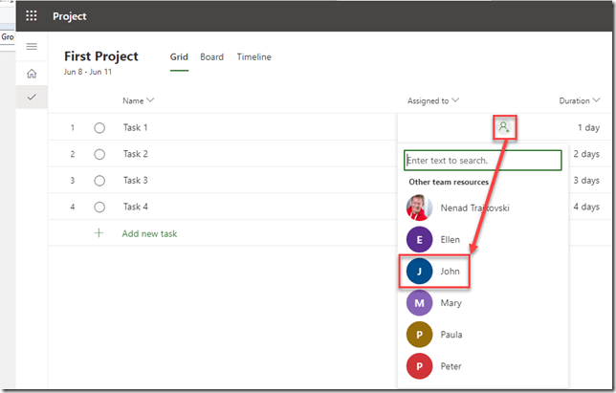Select Nenad Trajkovski's photo avatar
Screen dimensions: 616x393
point(419,207)
